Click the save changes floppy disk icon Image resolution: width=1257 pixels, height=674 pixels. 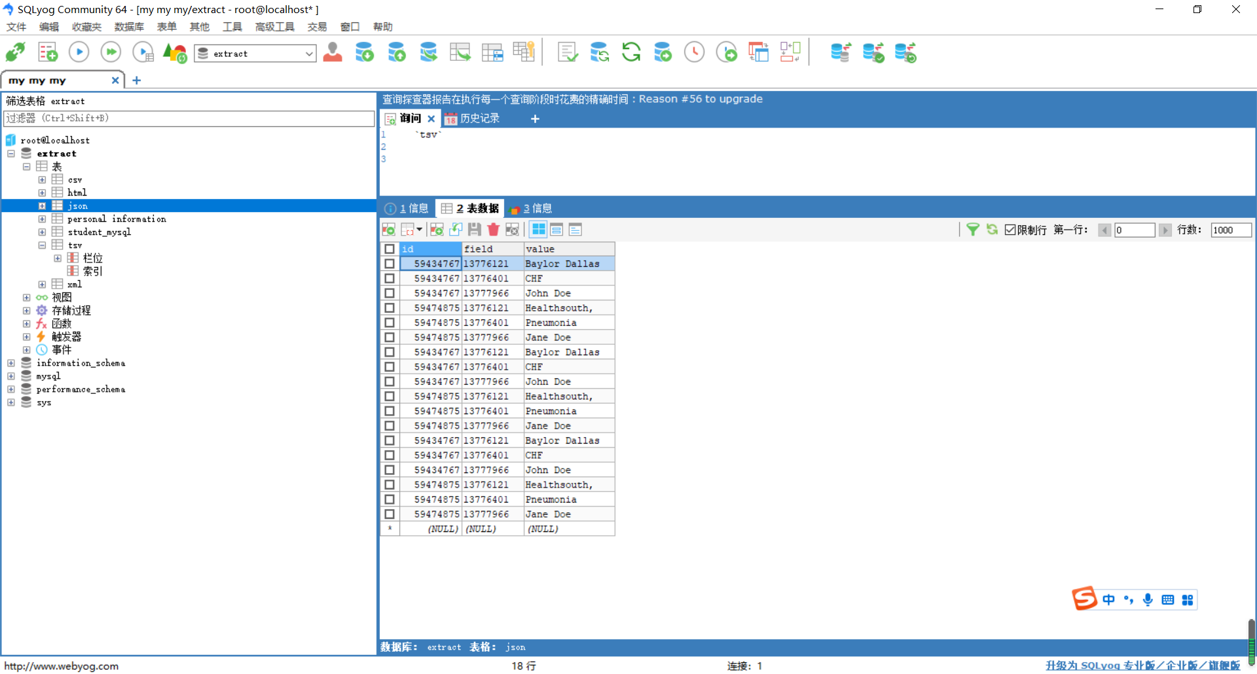pyautogui.click(x=475, y=230)
